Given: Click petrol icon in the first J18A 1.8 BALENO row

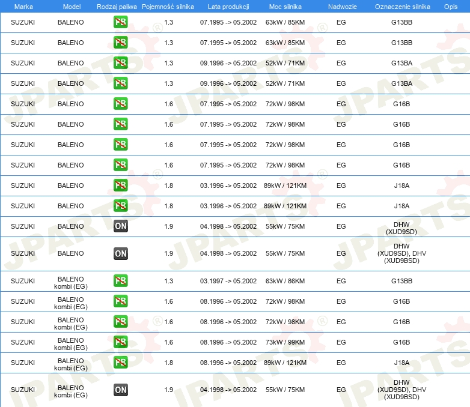Looking at the screenshot, I should point(120,185).
